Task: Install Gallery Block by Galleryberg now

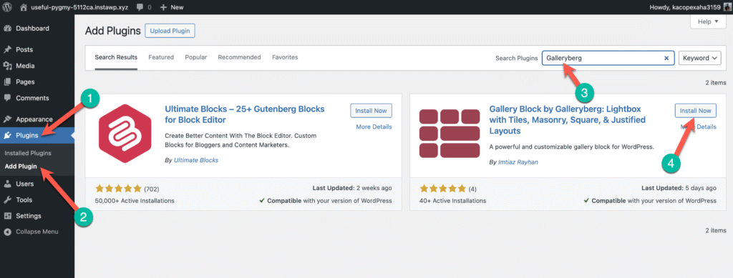Action: 696,111
